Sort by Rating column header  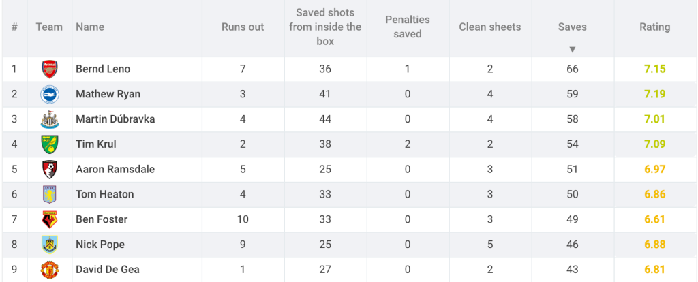click(654, 27)
